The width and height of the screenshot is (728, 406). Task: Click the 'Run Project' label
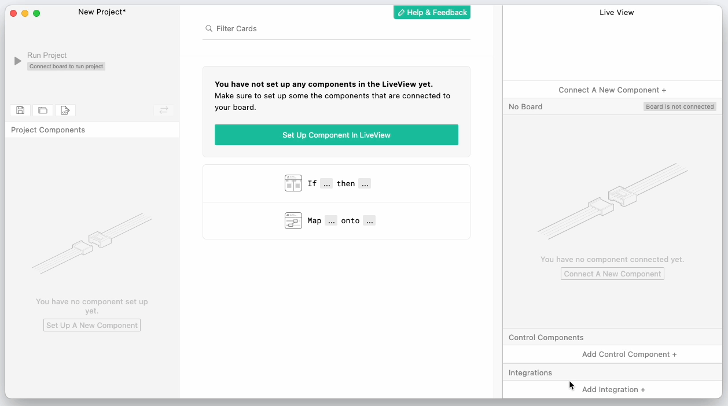click(47, 55)
